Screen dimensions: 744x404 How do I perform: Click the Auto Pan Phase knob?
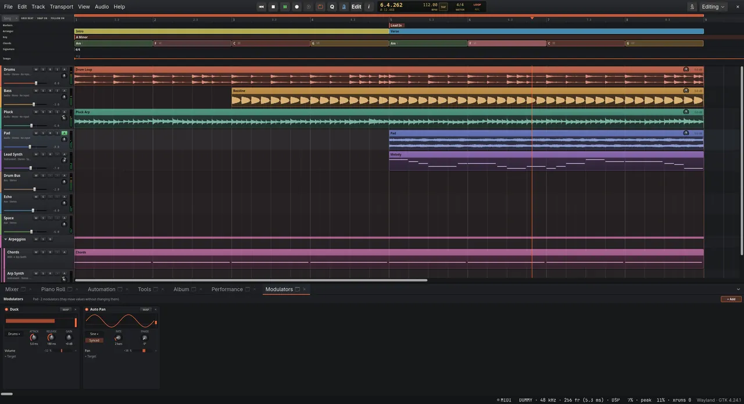pyautogui.click(x=145, y=337)
